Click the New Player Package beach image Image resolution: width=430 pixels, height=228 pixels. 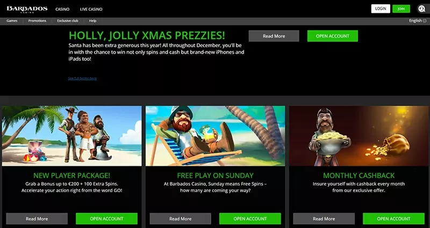click(72, 136)
